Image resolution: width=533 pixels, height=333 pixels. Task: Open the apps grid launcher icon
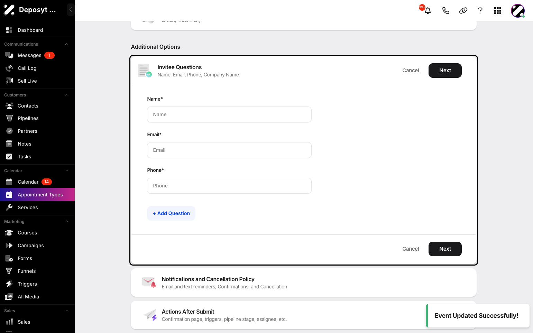click(x=498, y=11)
